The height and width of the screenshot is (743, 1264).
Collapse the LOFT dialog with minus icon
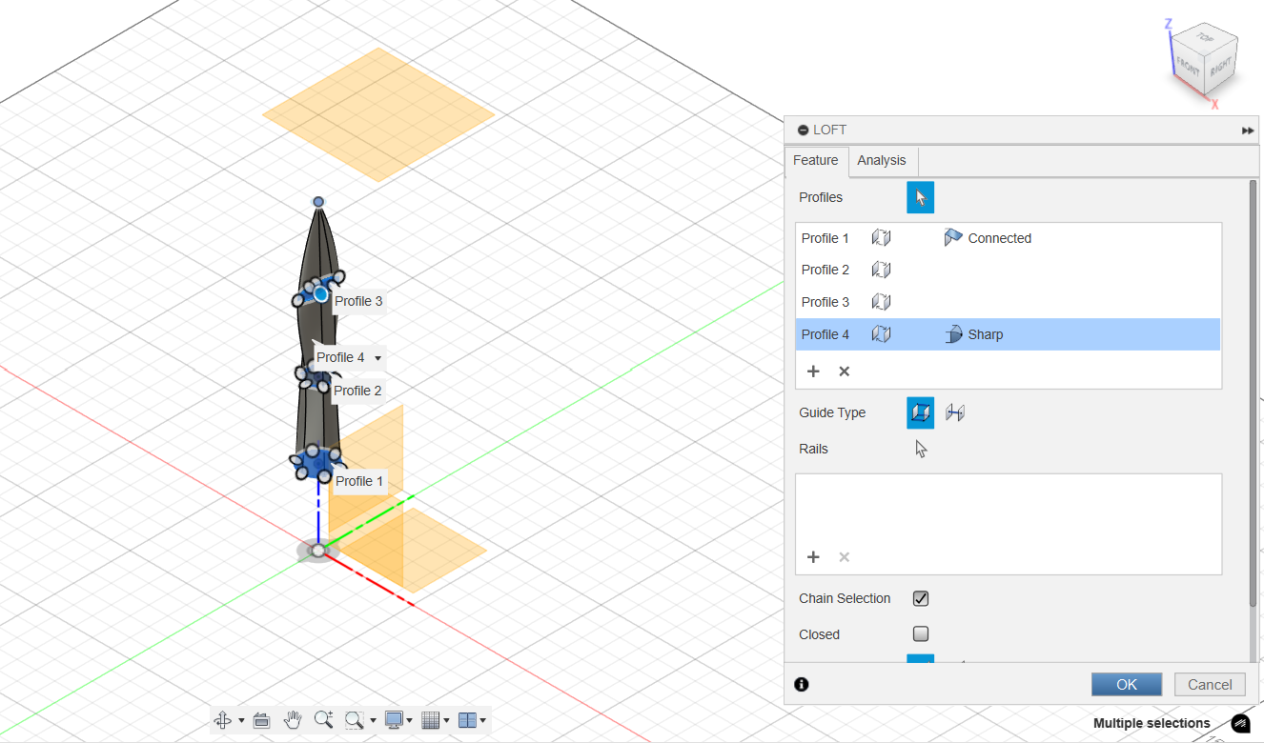click(x=804, y=130)
